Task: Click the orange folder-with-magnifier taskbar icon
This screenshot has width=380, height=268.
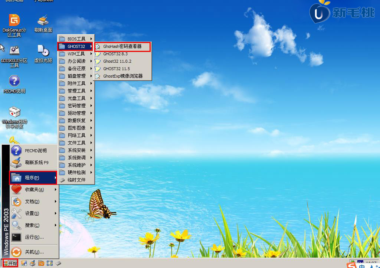Action: (41, 263)
